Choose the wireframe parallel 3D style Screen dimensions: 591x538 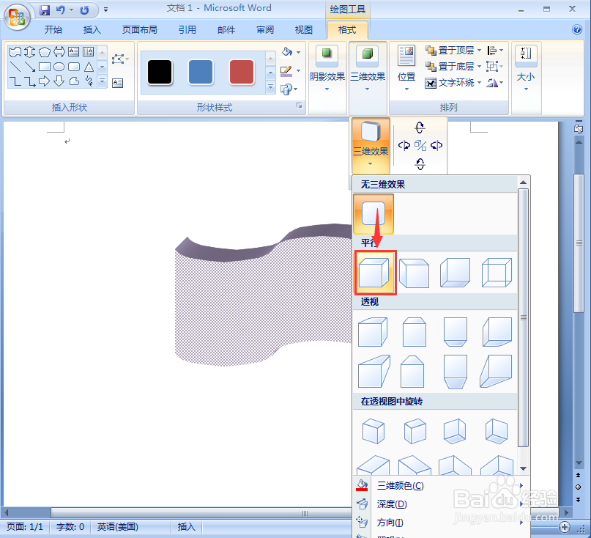[x=497, y=273]
